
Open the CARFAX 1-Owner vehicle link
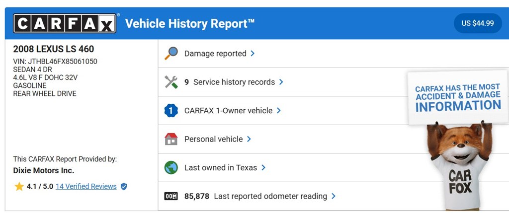coord(228,111)
